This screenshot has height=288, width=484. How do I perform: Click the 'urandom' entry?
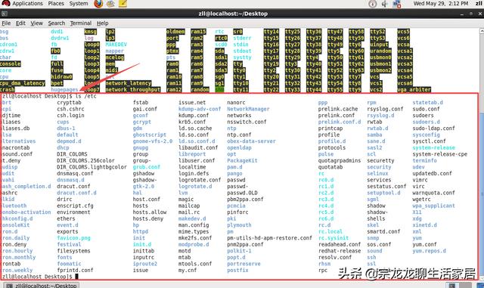[380, 51]
